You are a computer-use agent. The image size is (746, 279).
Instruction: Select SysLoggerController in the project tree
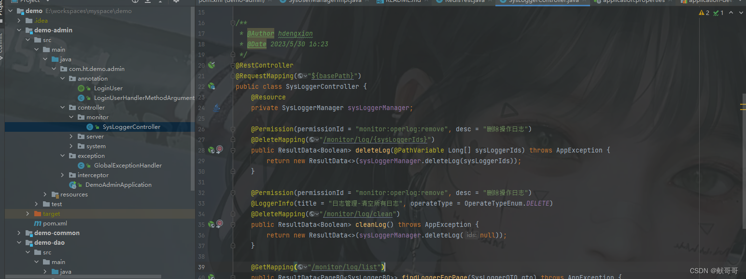pos(131,127)
